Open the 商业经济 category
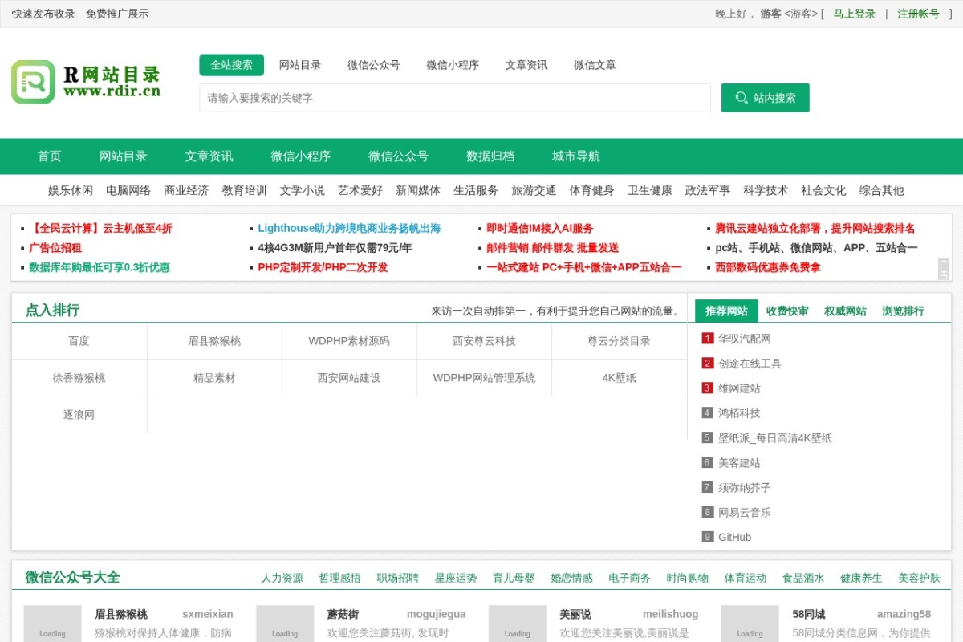This screenshot has height=642, width=963. [x=186, y=190]
